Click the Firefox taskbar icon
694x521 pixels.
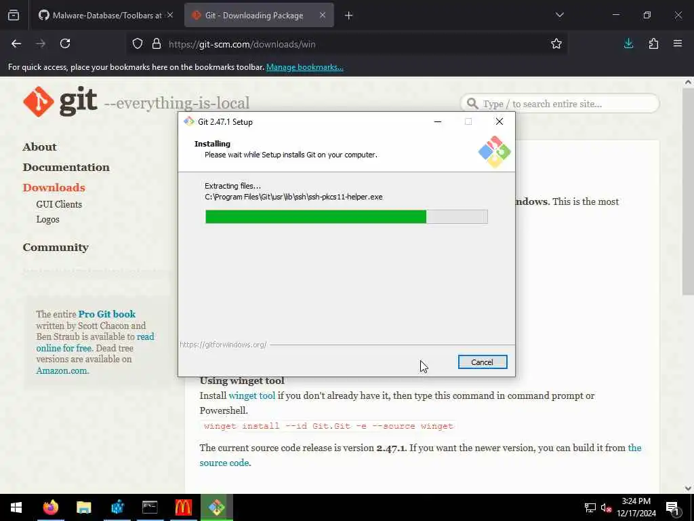(50, 507)
